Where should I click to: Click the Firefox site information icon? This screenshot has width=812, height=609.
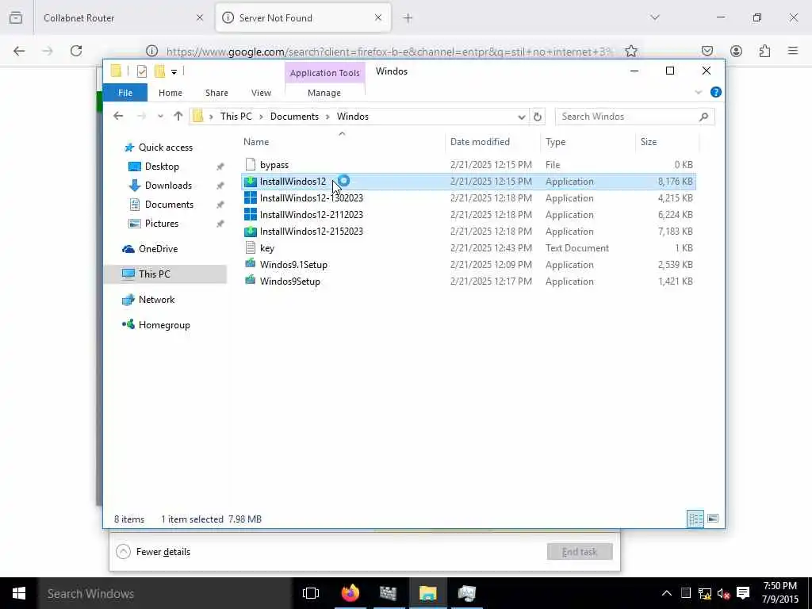point(151,51)
